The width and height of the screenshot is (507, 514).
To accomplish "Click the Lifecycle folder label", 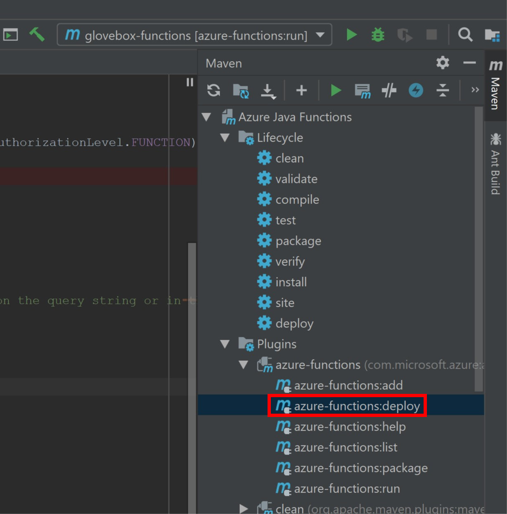I will pos(280,137).
